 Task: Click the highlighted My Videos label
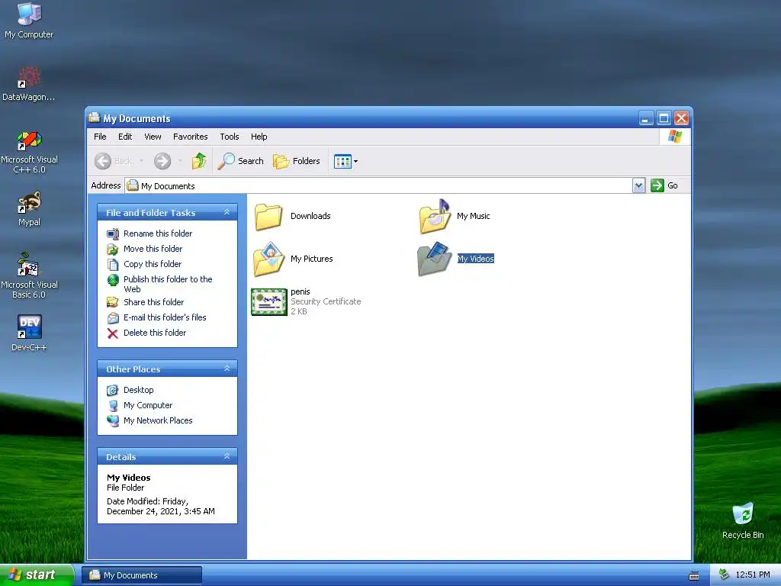click(x=476, y=259)
